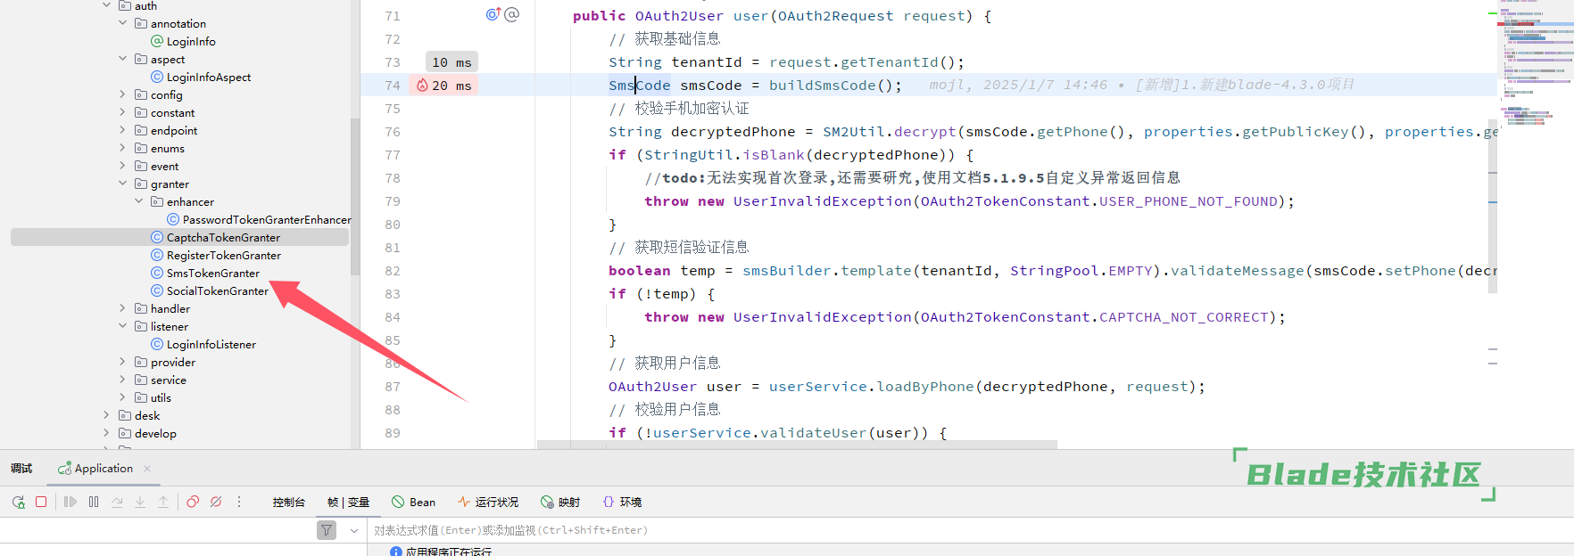This screenshot has height=556, width=1574.
Task: Expand the develop package
Action: 107,433
